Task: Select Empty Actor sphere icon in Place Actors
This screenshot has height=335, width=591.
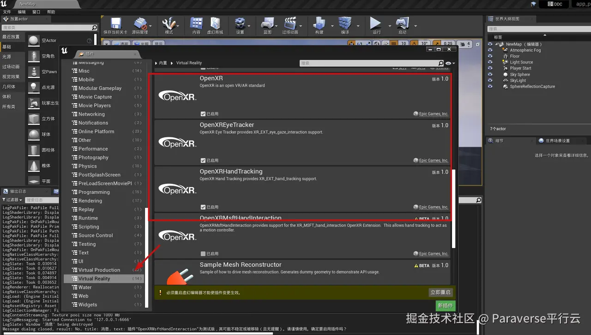Action: coord(34,41)
